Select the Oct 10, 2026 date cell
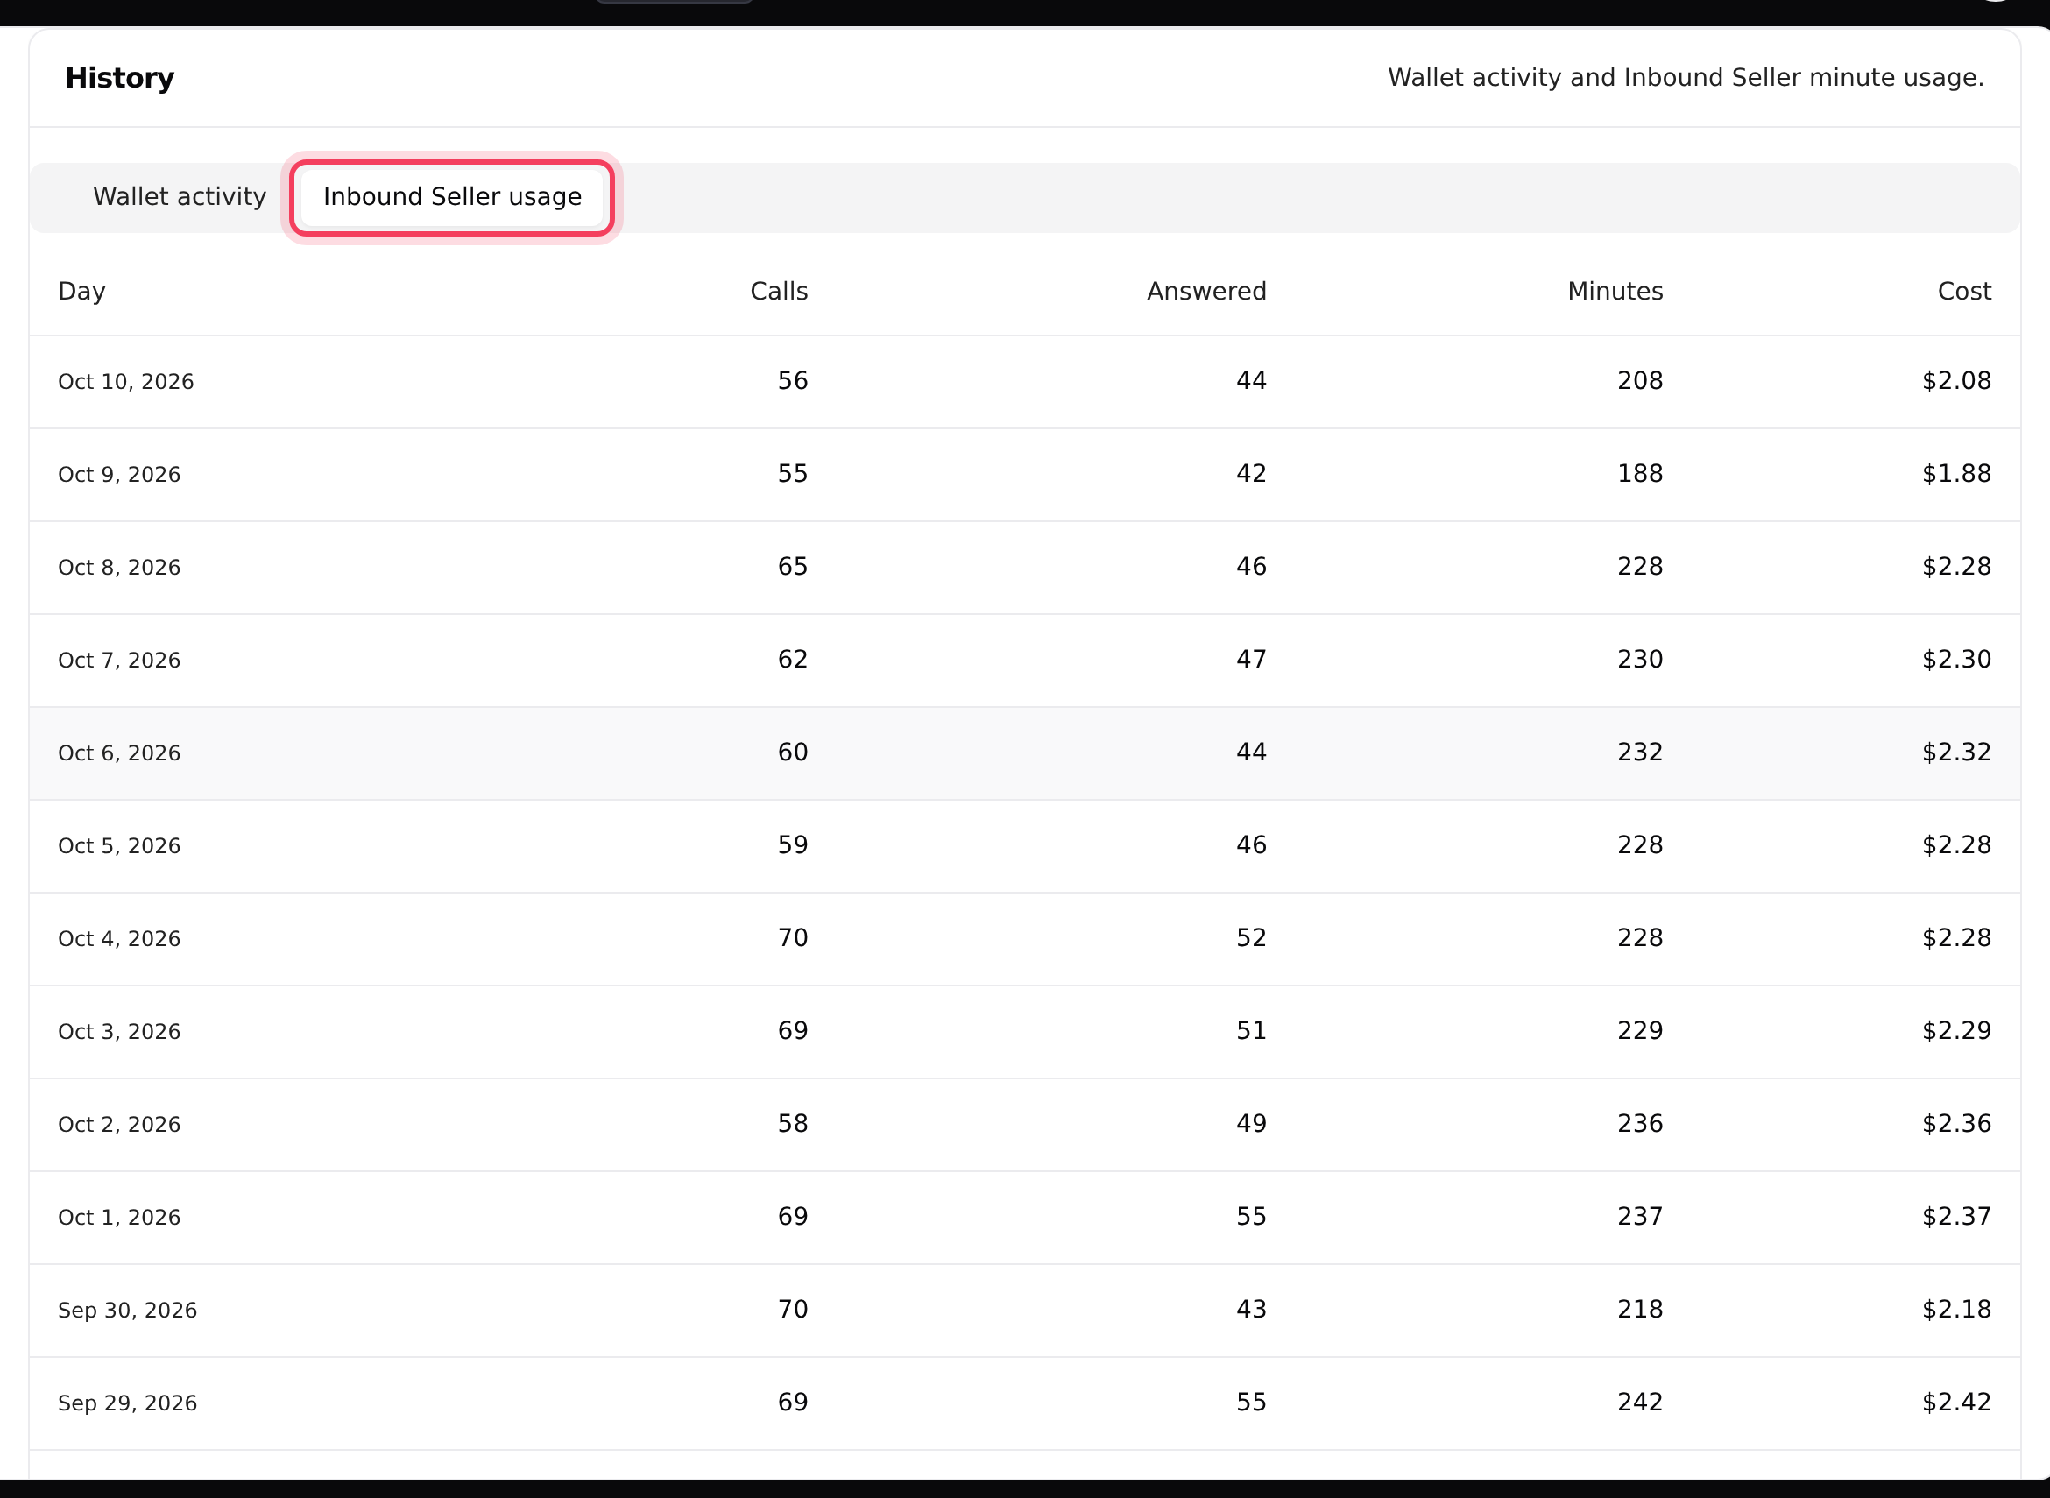 click(126, 382)
